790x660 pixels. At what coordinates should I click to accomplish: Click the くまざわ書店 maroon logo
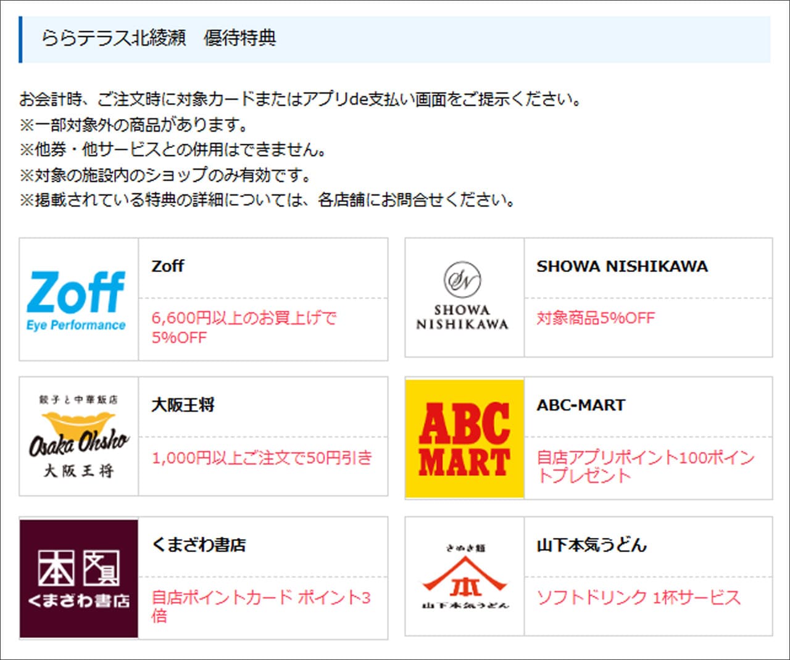tap(79, 579)
